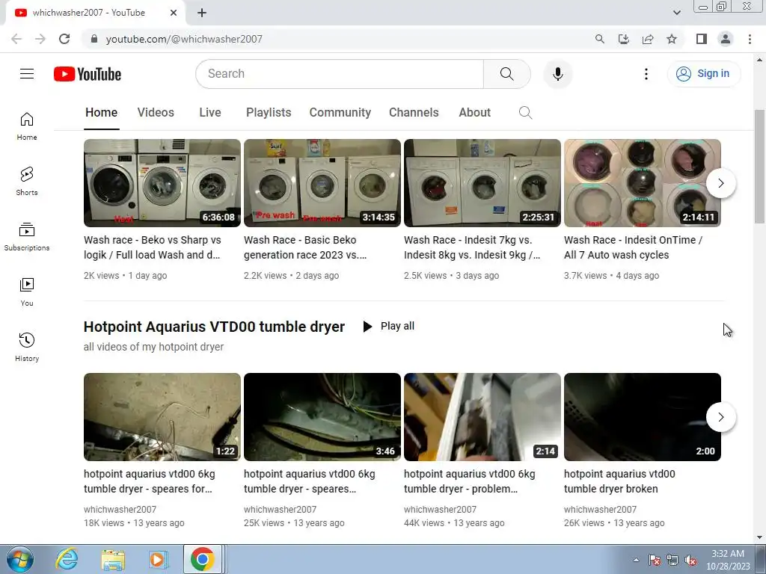Search within channel using magnifier icon

525,113
